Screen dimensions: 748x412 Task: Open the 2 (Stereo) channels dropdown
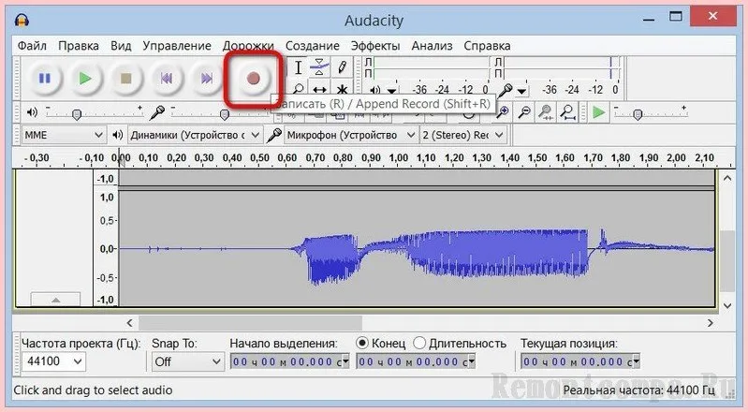462,135
